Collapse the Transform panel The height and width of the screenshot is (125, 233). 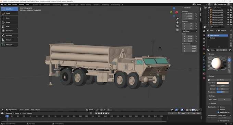183,8
